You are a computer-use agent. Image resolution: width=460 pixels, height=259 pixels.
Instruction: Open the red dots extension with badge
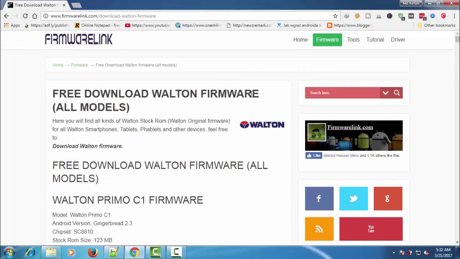[x=422, y=16]
